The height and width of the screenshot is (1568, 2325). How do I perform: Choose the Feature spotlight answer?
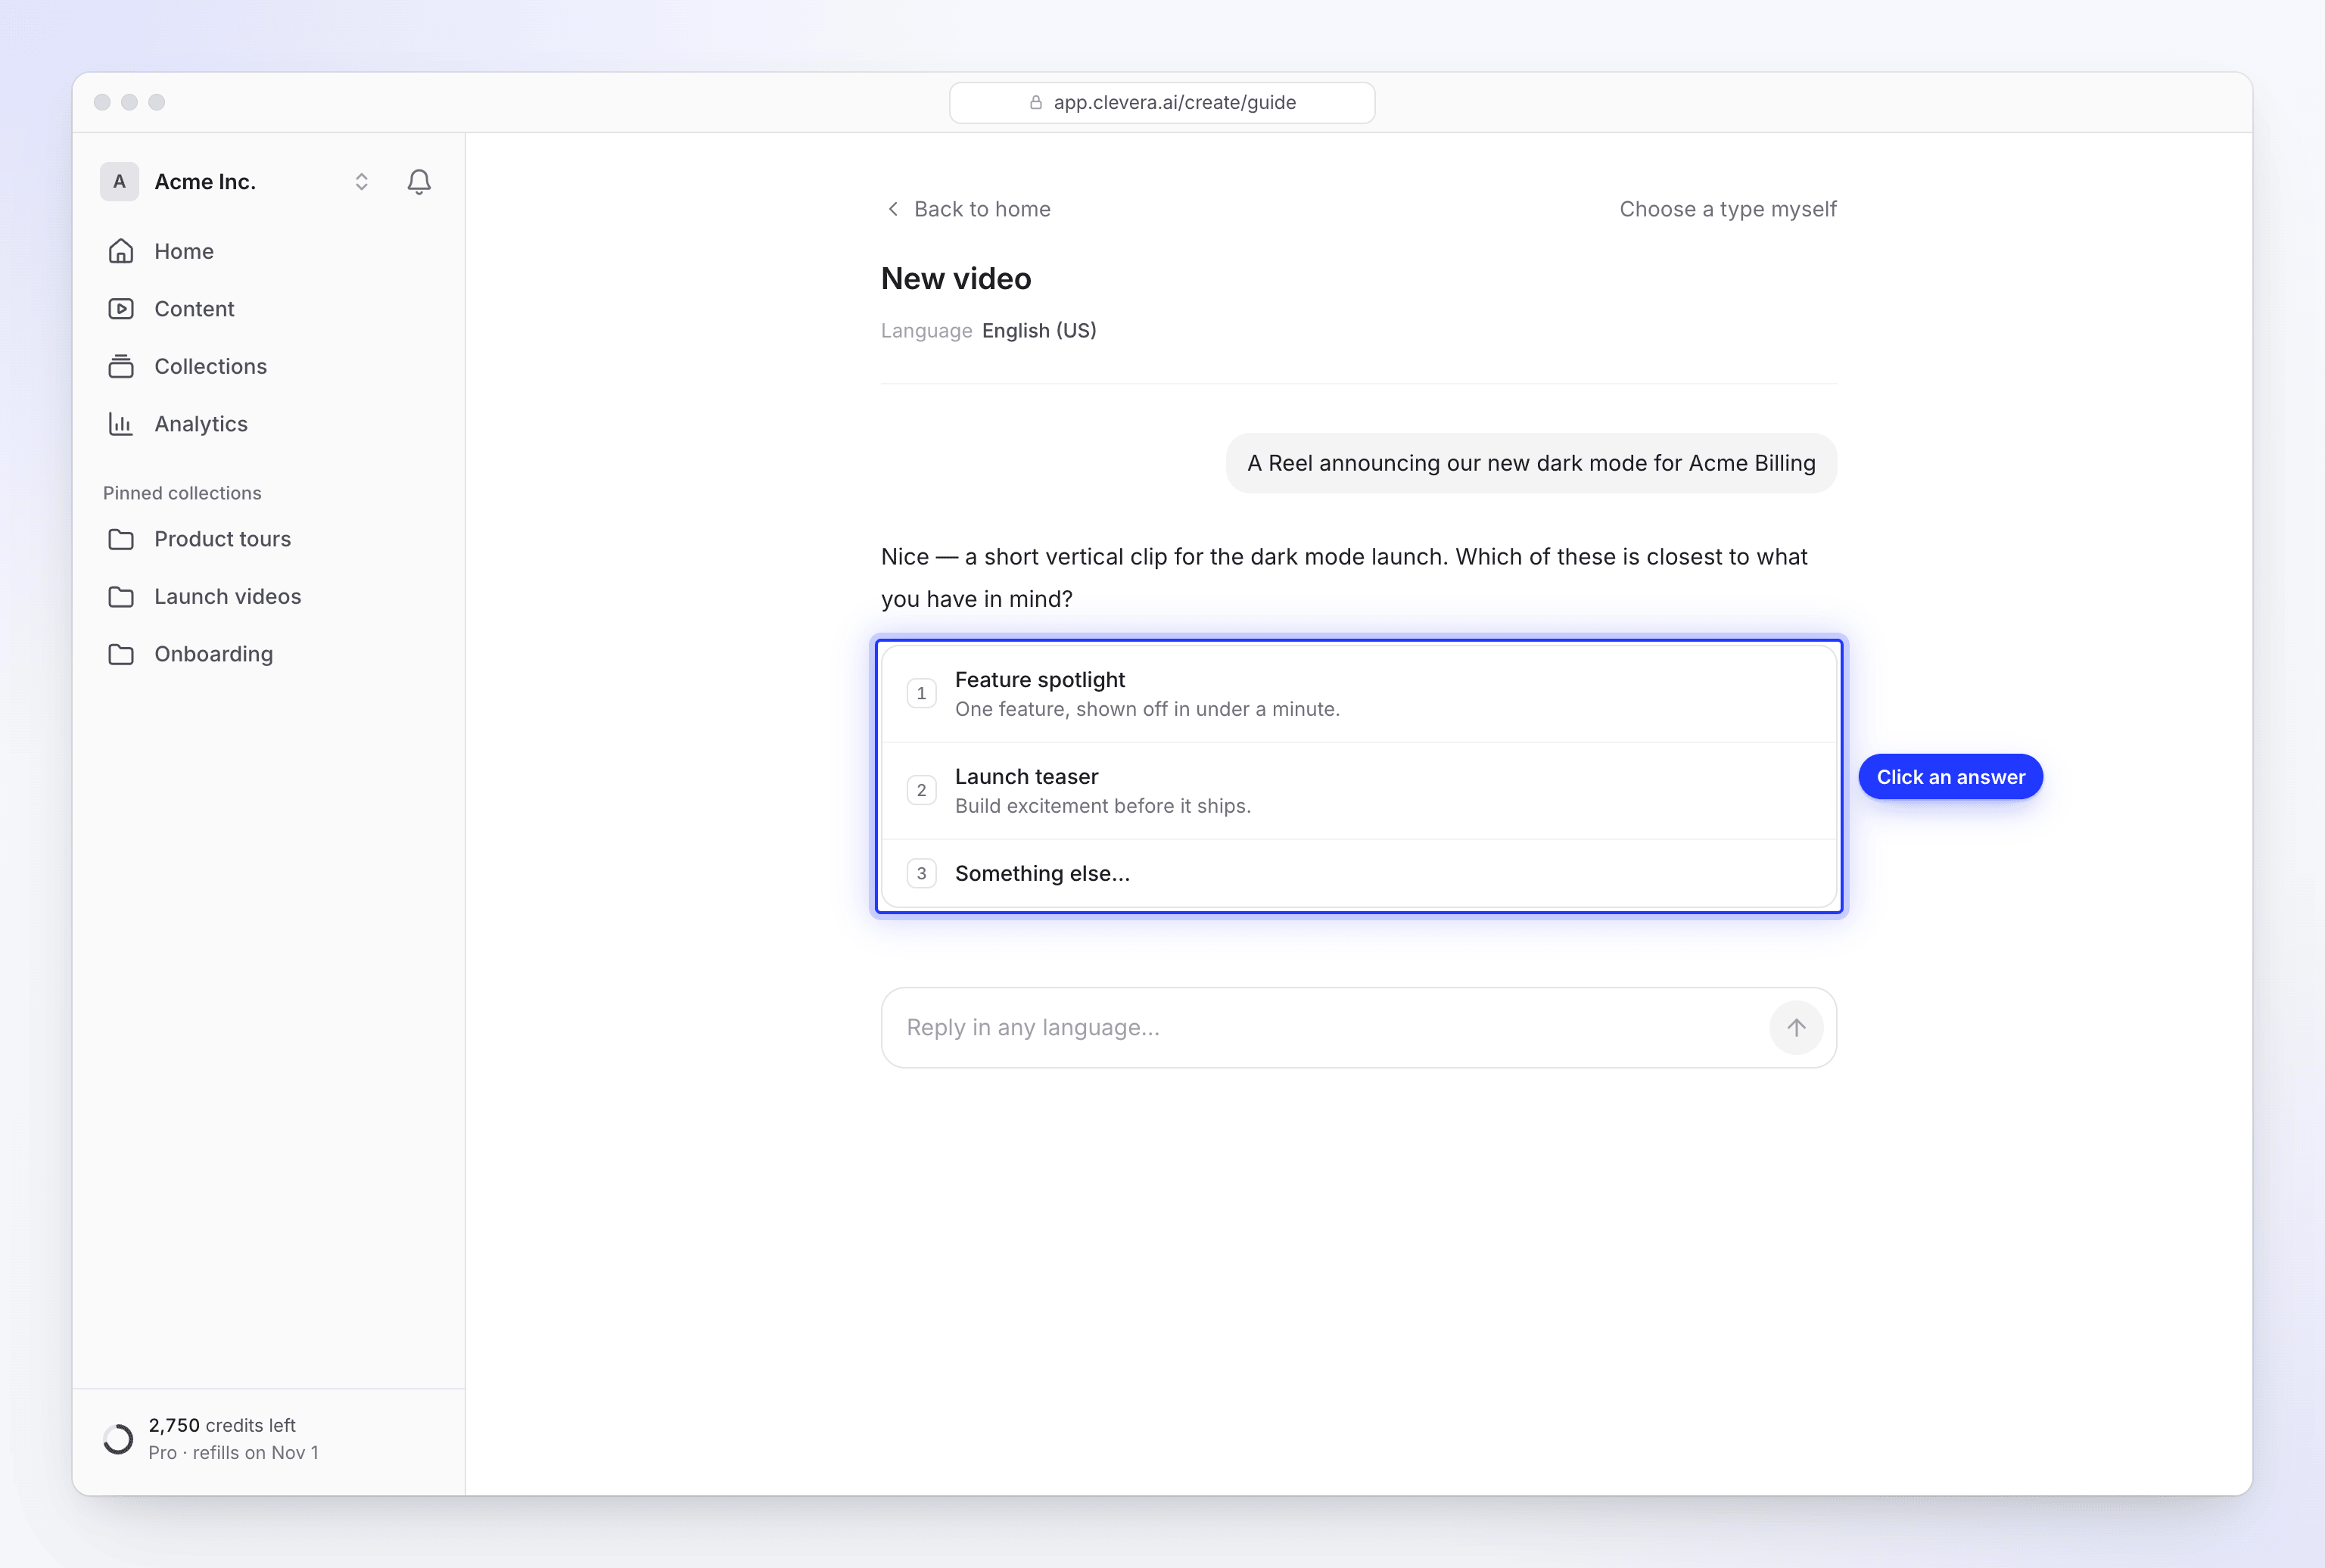(x=1359, y=694)
